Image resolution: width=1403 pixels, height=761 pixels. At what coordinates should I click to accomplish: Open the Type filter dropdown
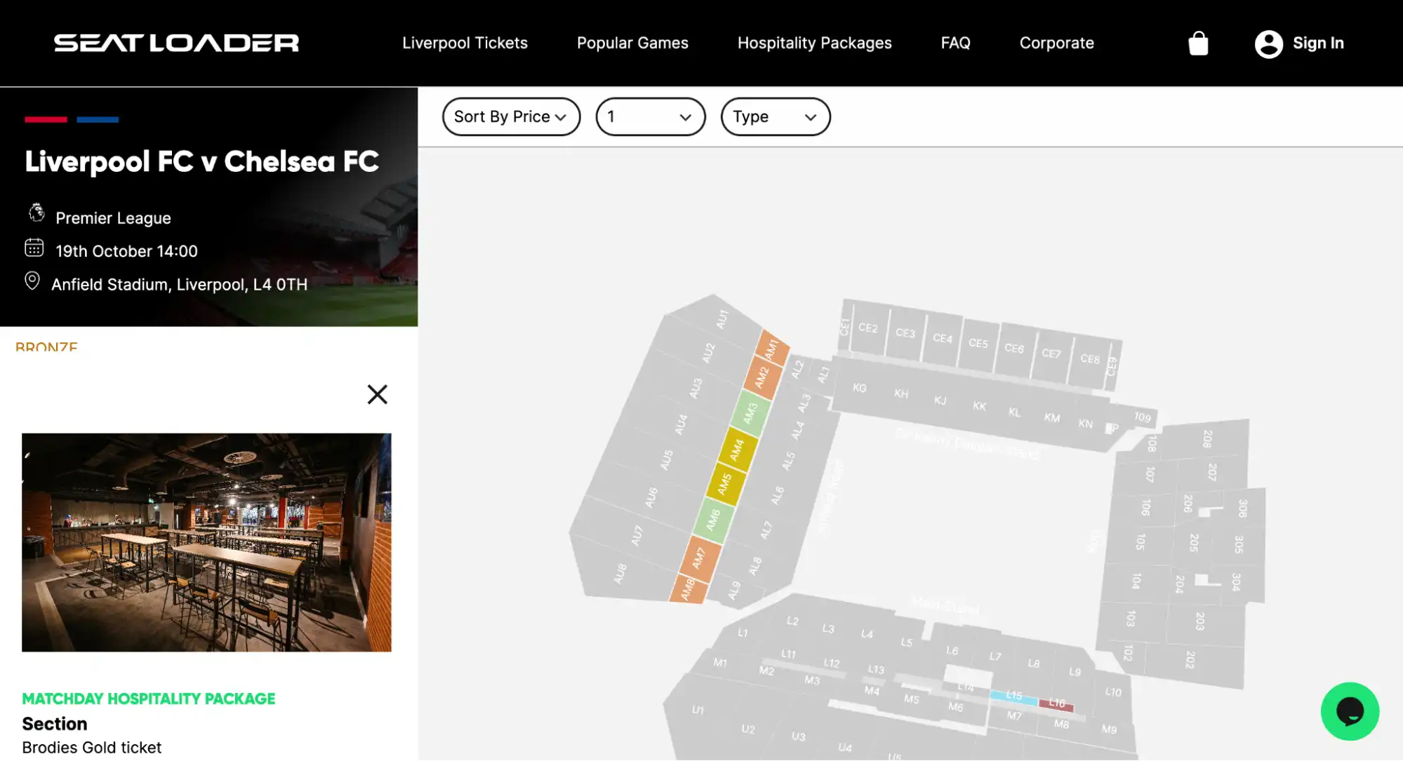(x=776, y=116)
